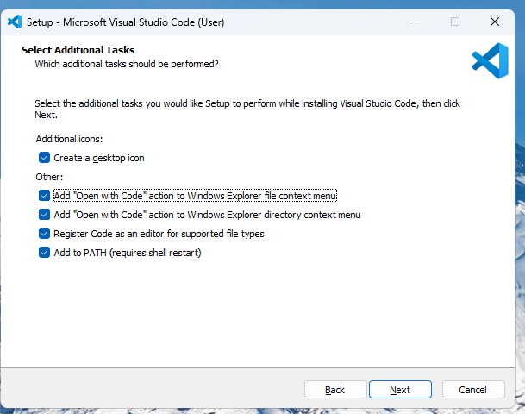Close the Setup window

pos(495,22)
